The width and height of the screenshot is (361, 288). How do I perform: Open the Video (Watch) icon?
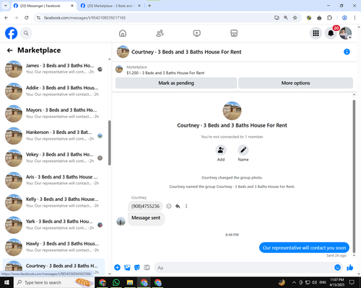[x=197, y=33]
